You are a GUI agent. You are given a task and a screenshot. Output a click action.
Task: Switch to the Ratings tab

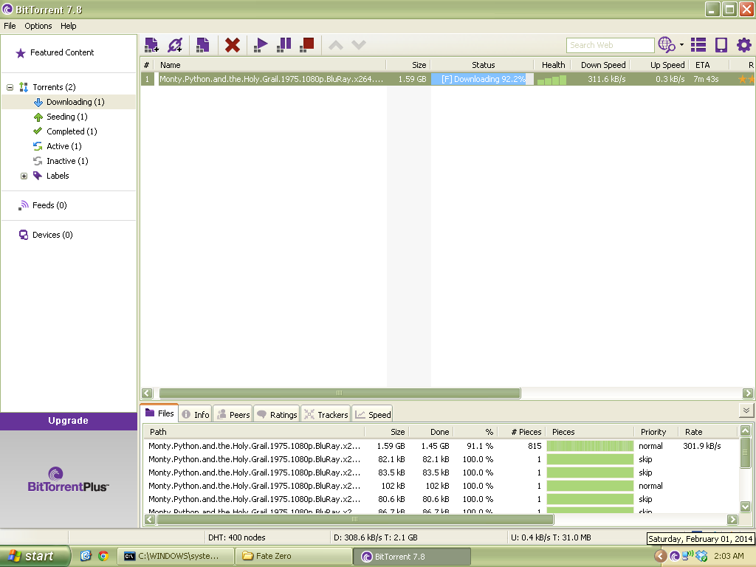click(277, 415)
